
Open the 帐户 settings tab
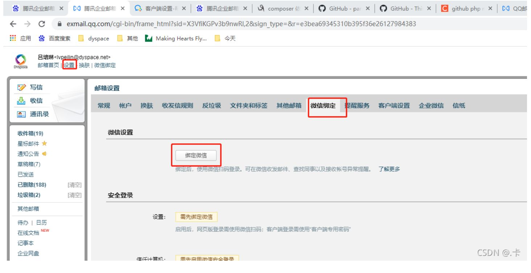pyautogui.click(x=125, y=106)
